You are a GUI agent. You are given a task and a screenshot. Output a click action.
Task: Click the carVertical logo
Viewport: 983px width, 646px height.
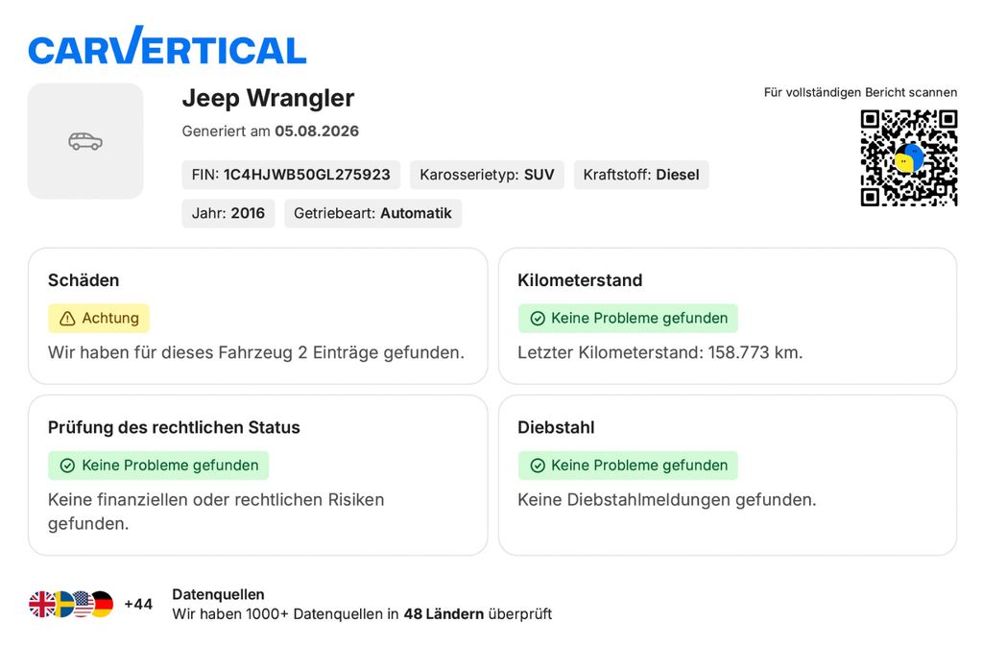click(167, 46)
